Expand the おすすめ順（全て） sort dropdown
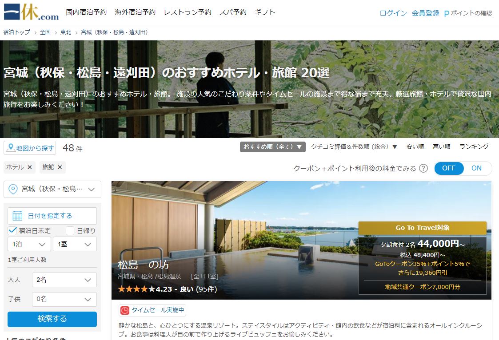 tap(272, 147)
